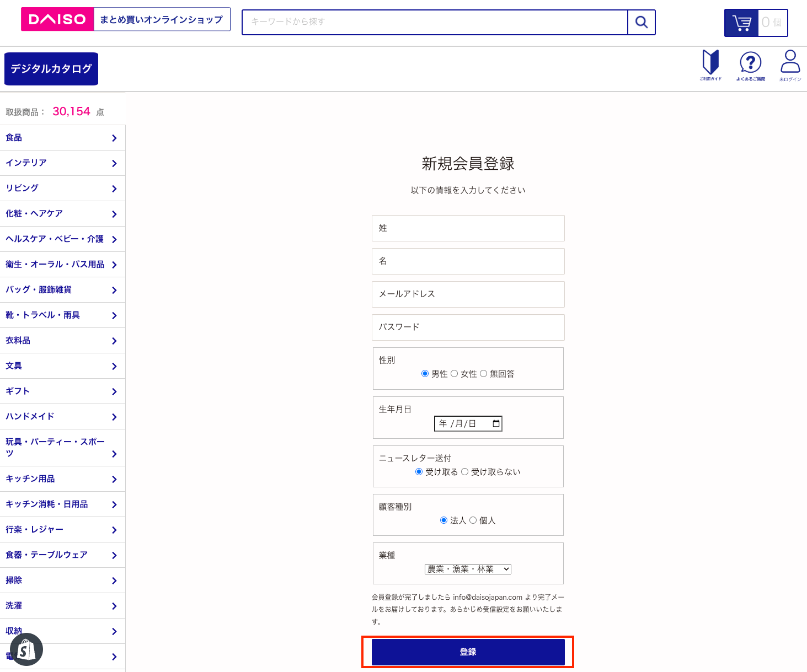The width and height of the screenshot is (807, 672).
Task: Click the よくあるご質問 question mark icon
Action: (750, 63)
